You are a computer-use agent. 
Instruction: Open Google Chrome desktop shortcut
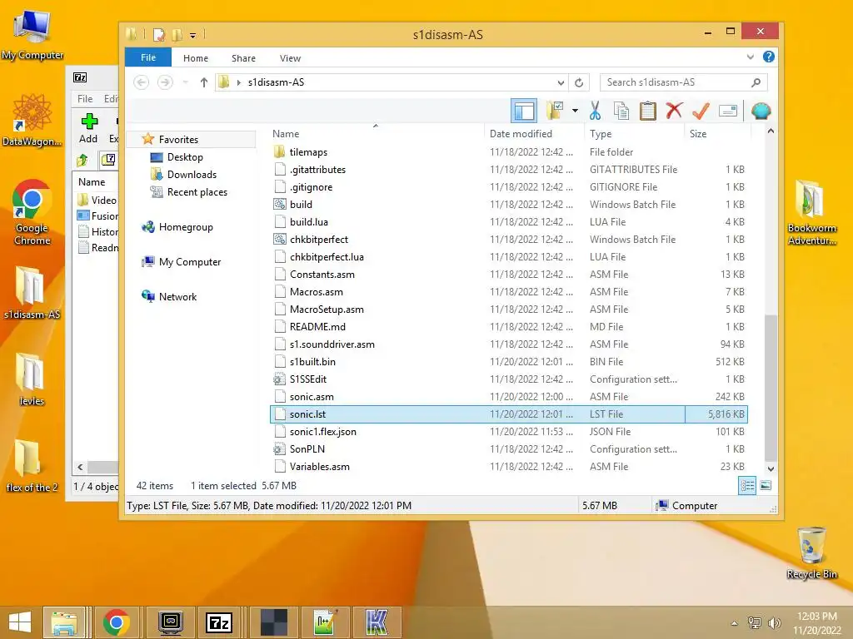32,212
